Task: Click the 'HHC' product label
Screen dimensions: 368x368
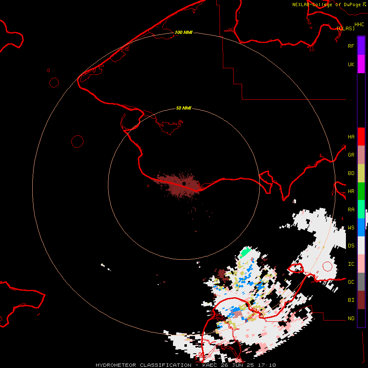Action: (359, 25)
